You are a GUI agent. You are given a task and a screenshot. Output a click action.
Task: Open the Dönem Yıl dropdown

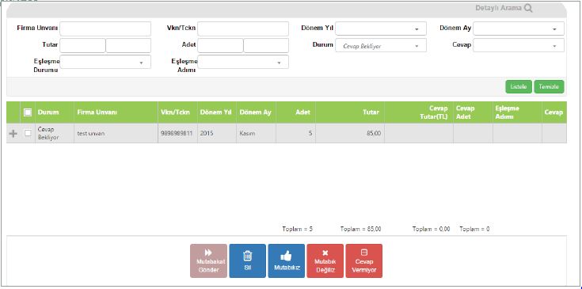coord(381,29)
